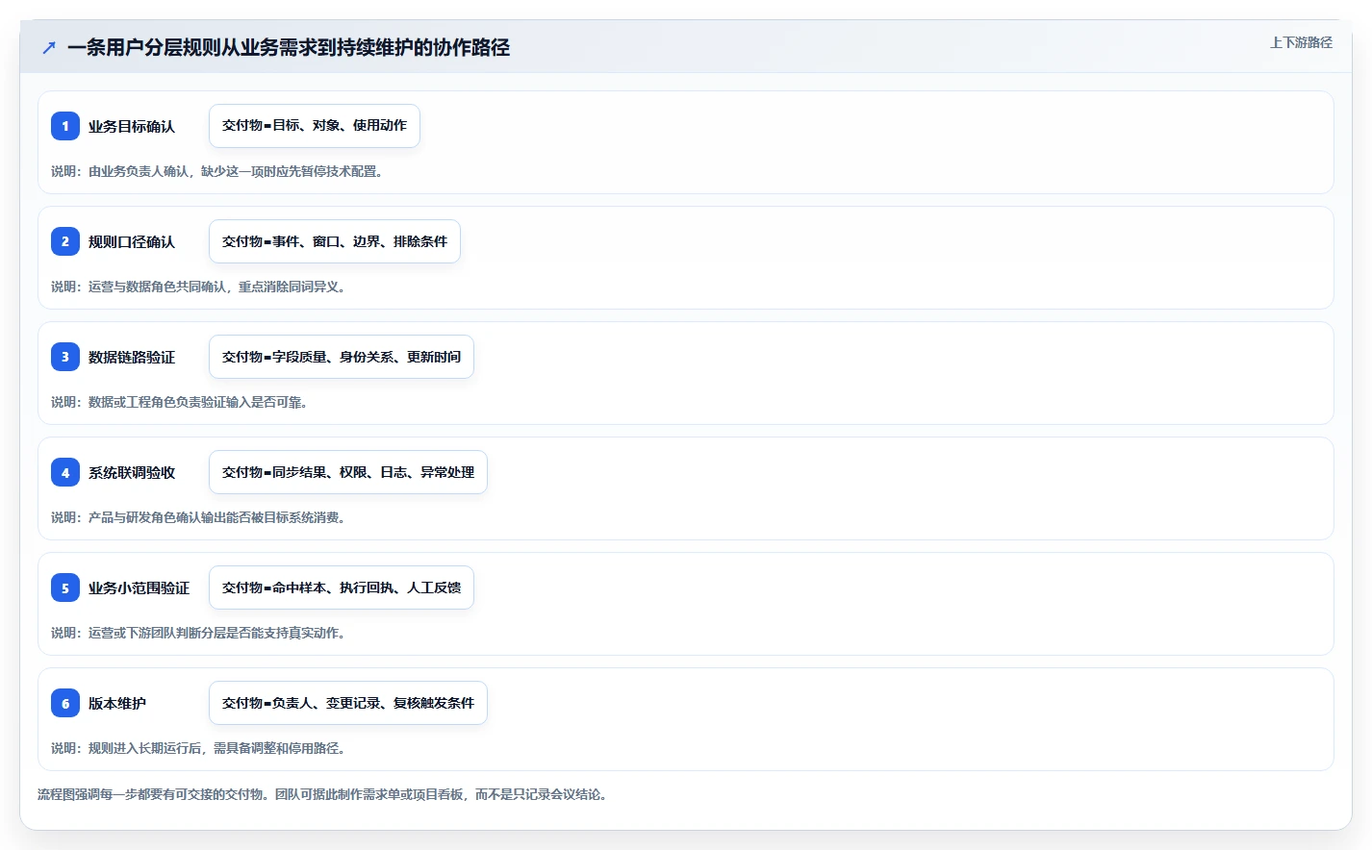This screenshot has height=850, width=1372.
Task: Click the step title 系统联调验收
Action: (132, 472)
